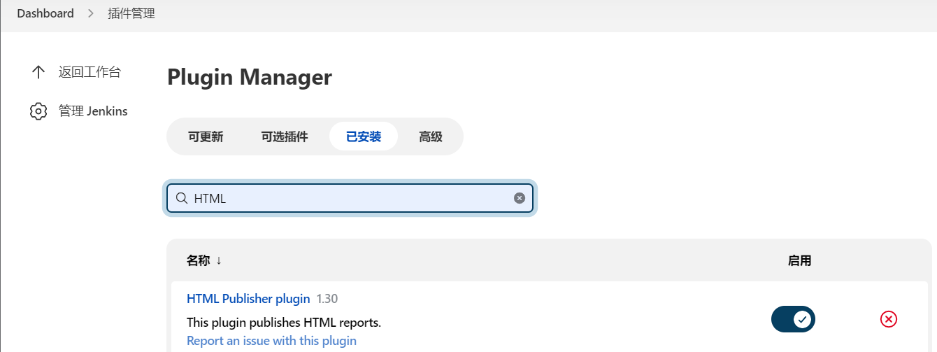Click the gear icon for 管理 Jenkins
Image resolution: width=937 pixels, height=352 pixels.
(x=38, y=111)
